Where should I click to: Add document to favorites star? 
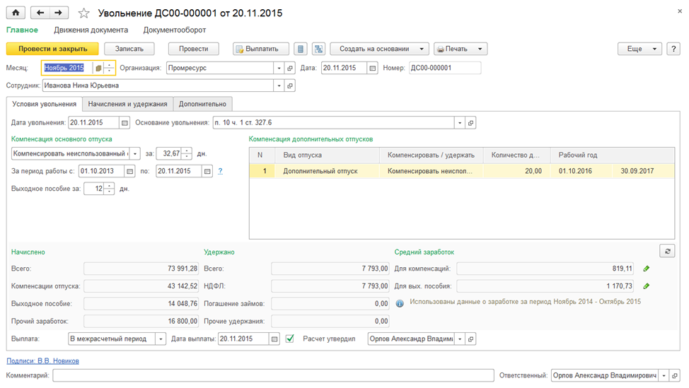click(x=83, y=13)
